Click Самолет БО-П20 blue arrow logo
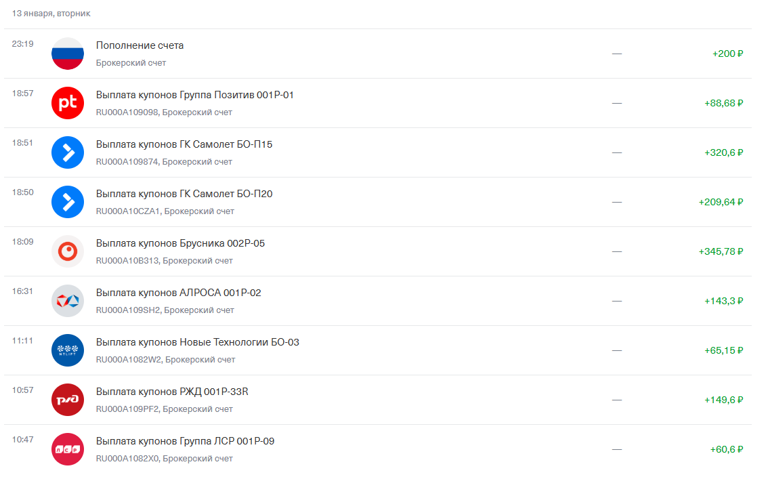 click(x=68, y=202)
